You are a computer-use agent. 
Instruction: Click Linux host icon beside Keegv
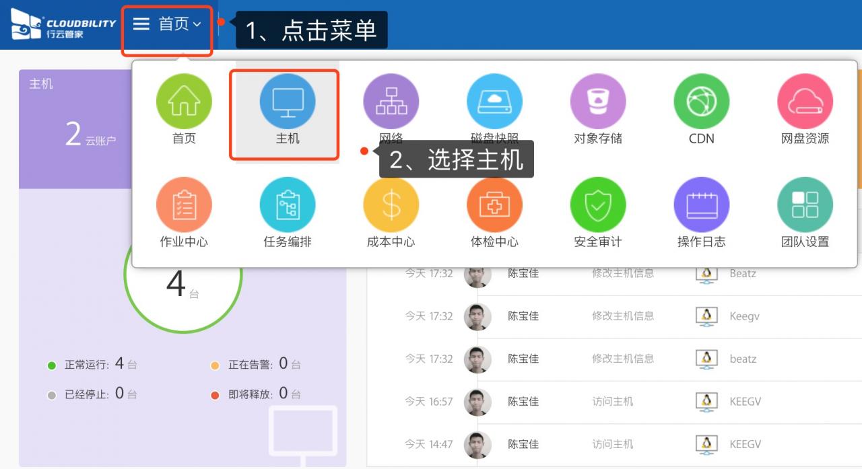coord(706,316)
